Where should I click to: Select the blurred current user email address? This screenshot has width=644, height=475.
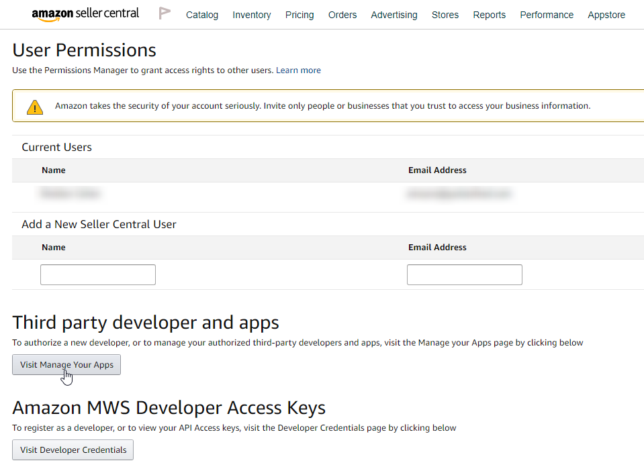tap(459, 194)
